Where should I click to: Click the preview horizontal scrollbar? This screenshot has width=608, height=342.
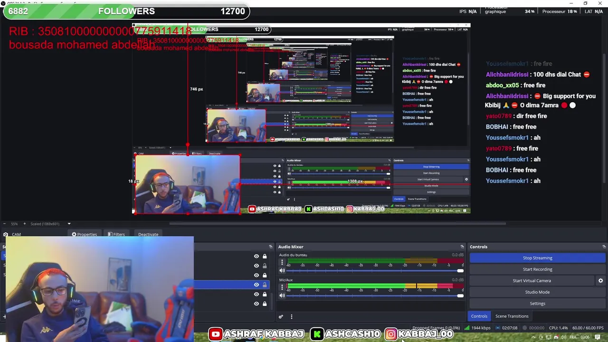tap(337, 223)
